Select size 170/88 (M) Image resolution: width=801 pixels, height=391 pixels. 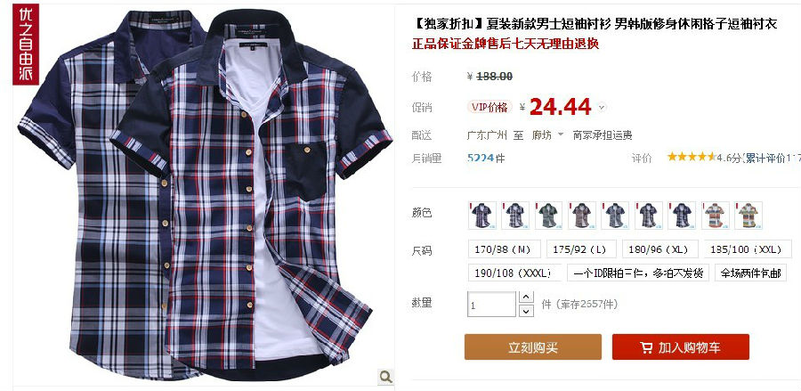(x=505, y=249)
